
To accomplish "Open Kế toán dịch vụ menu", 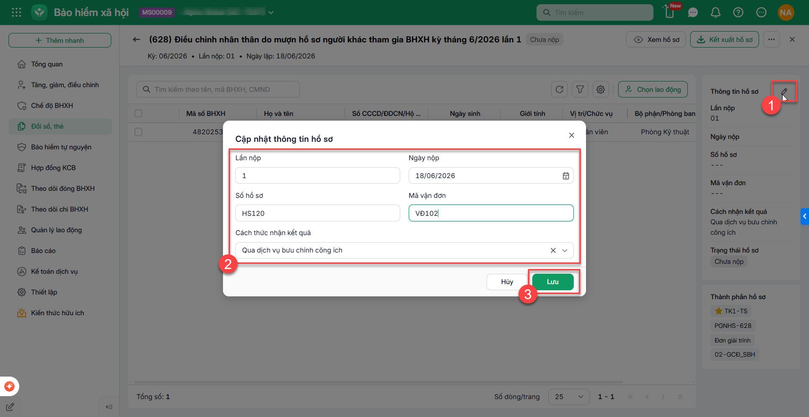I will pyautogui.click(x=60, y=271).
